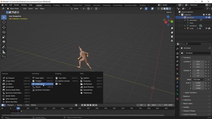
Task: Toggle Collection exclude checkbox in outliner
Action: (x=204, y=15)
